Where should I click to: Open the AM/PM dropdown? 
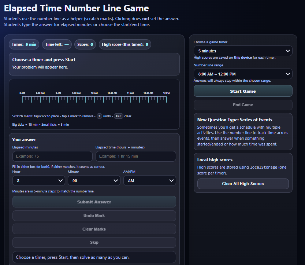(x=149, y=181)
